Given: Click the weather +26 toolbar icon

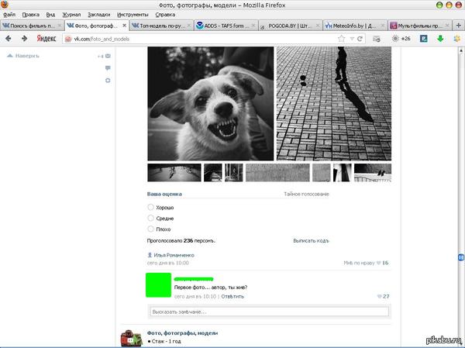Looking at the screenshot, I should (401, 39).
